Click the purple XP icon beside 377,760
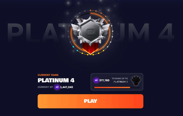Viewport: 183px width, 116px height. click(x=96, y=80)
